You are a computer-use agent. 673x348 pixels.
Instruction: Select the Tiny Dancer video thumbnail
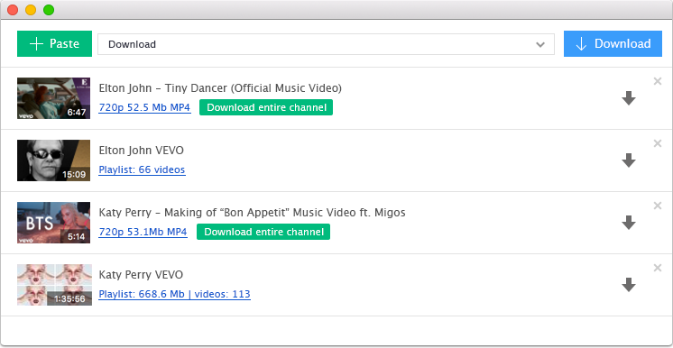point(53,98)
